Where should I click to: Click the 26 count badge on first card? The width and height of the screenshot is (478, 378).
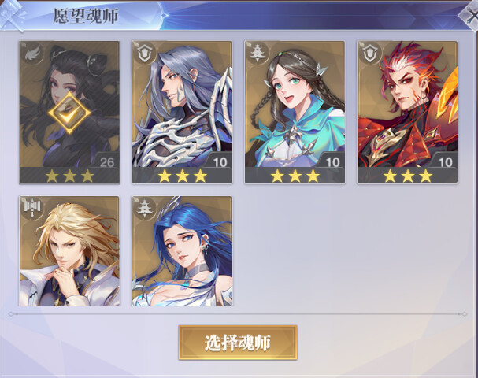pyautogui.click(x=106, y=162)
